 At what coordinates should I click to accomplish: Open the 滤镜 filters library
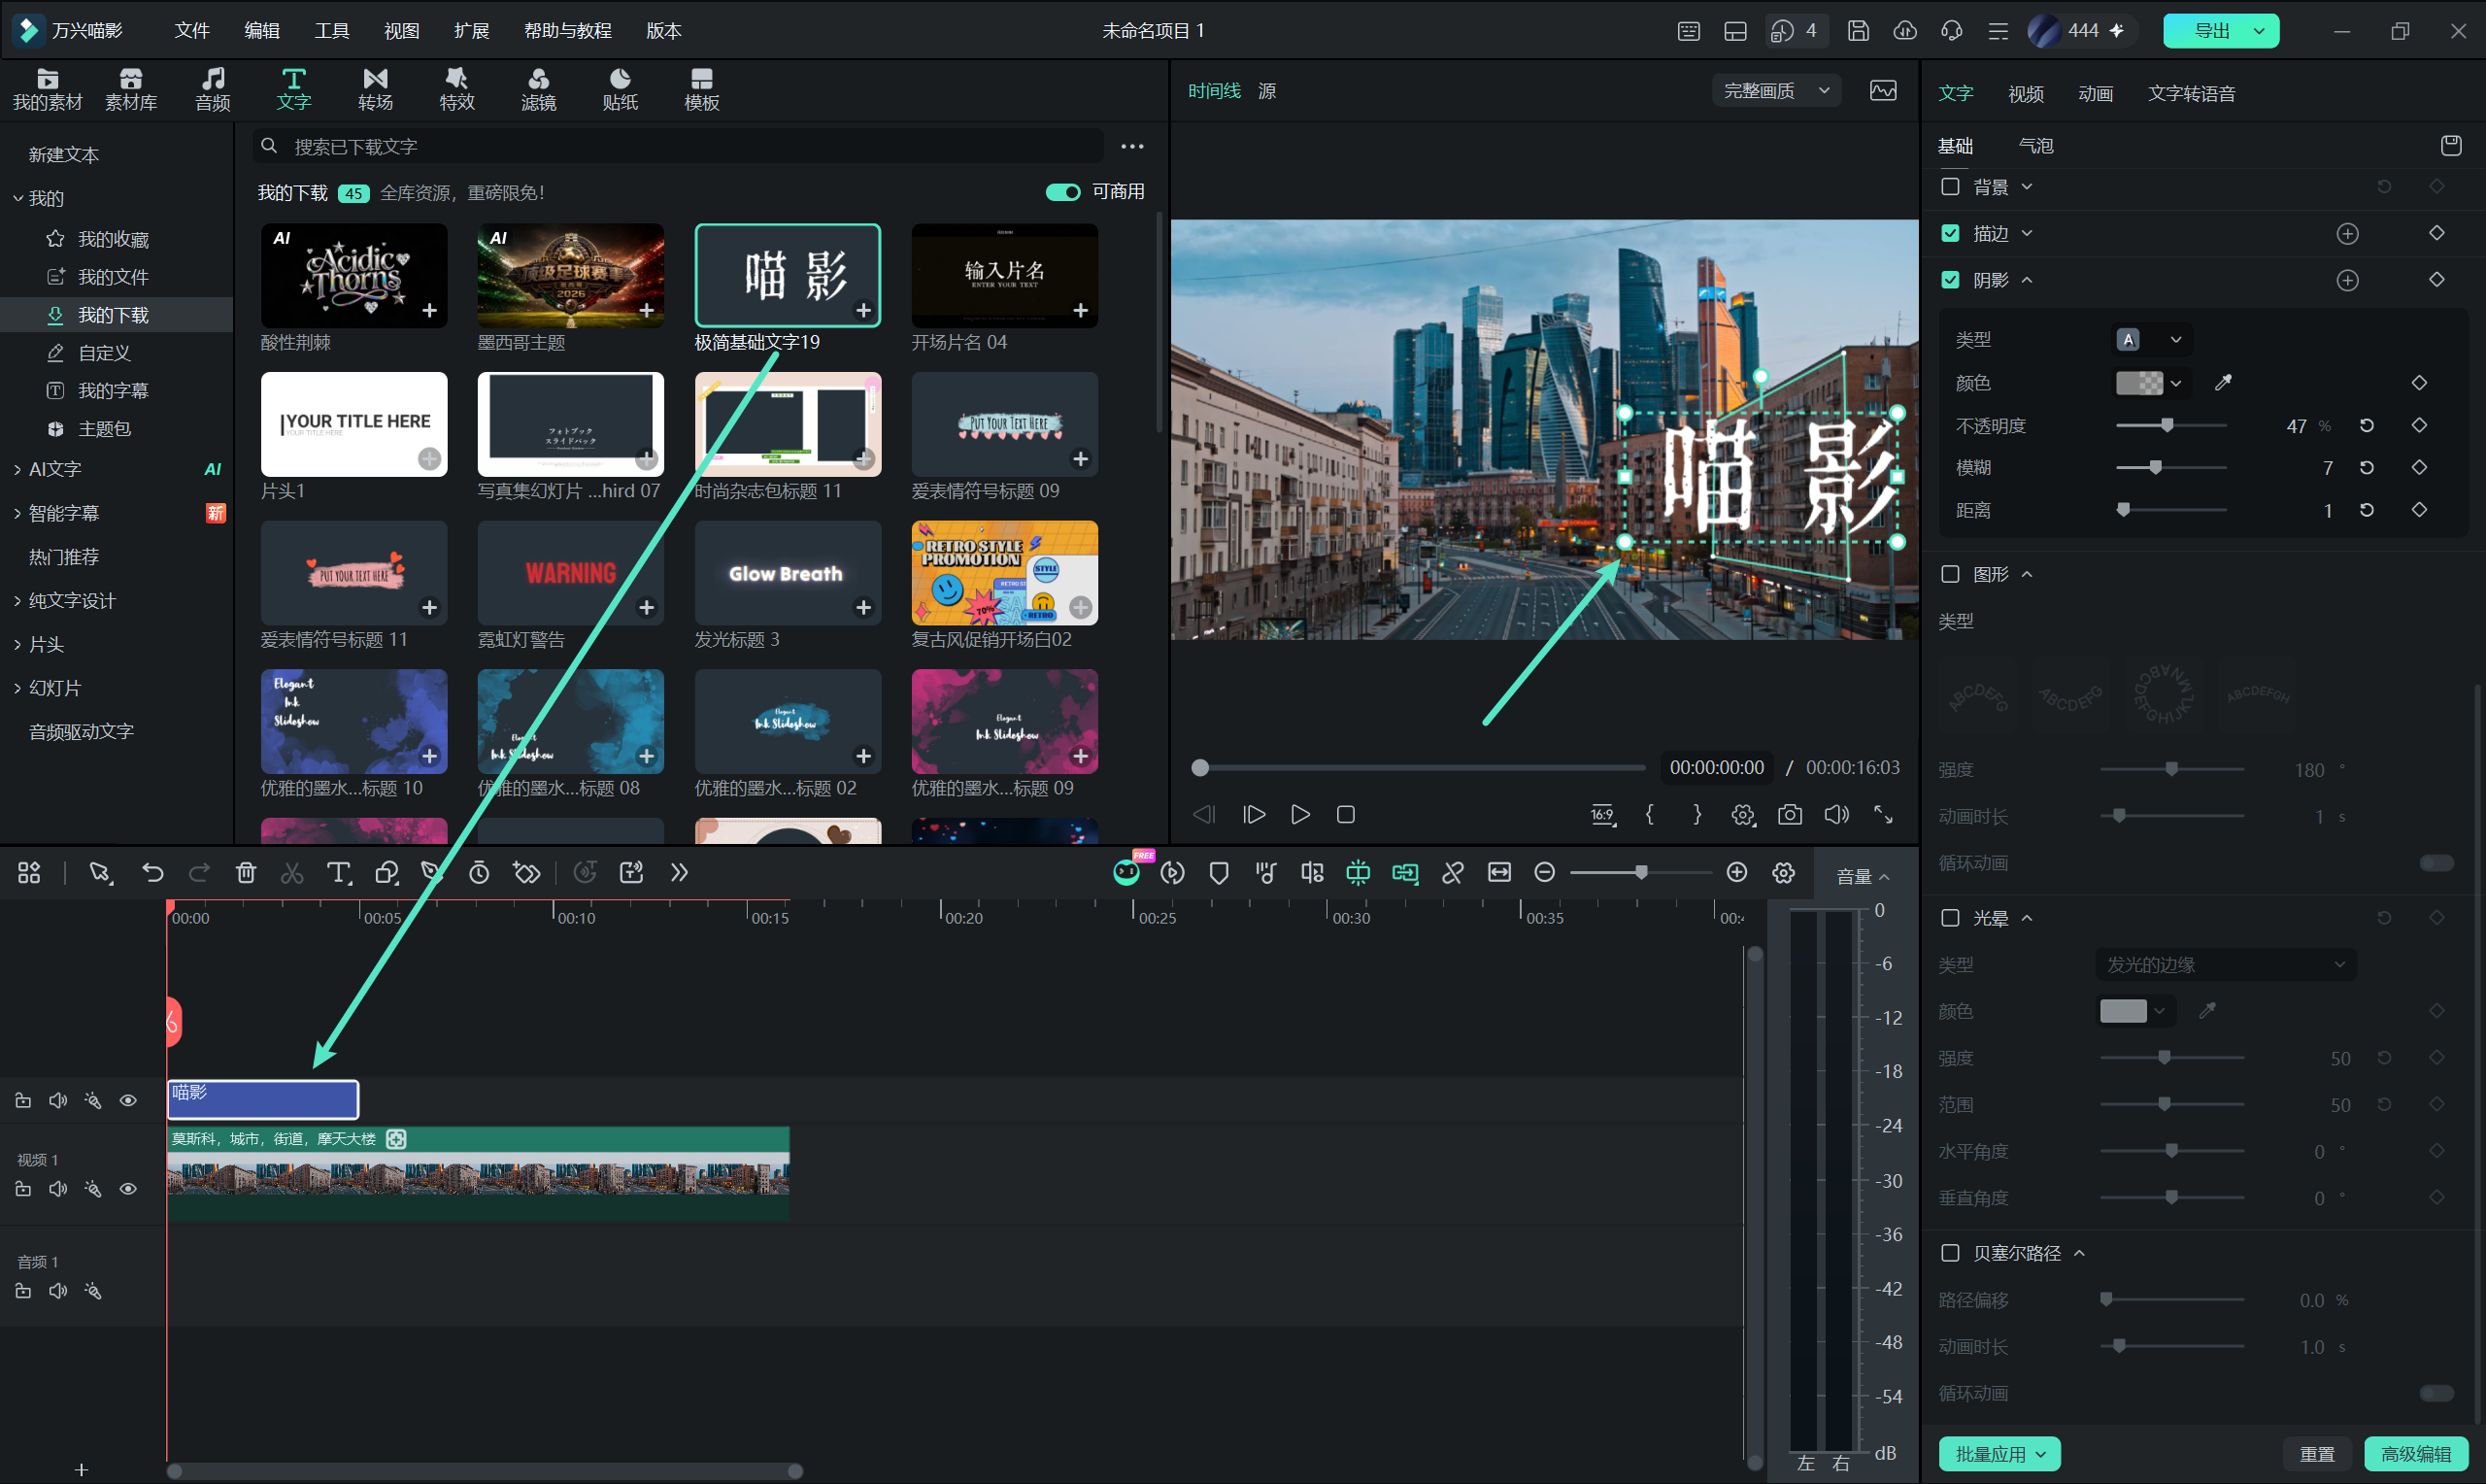click(x=538, y=89)
